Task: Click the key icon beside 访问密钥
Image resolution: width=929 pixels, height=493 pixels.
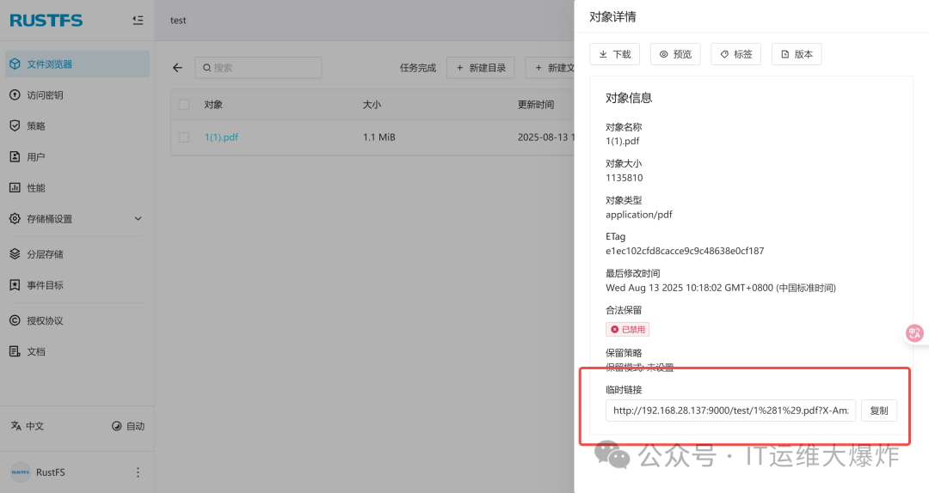Action: (x=15, y=94)
